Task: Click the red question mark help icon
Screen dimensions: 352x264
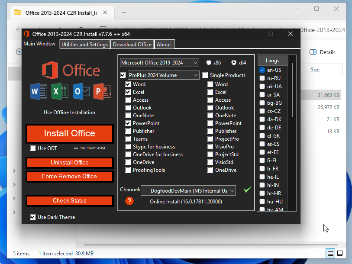Action: pos(129,201)
